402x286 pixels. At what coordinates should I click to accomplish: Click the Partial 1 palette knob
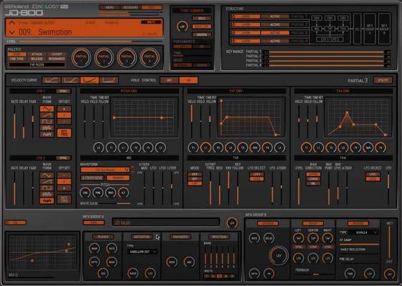(x=81, y=57)
